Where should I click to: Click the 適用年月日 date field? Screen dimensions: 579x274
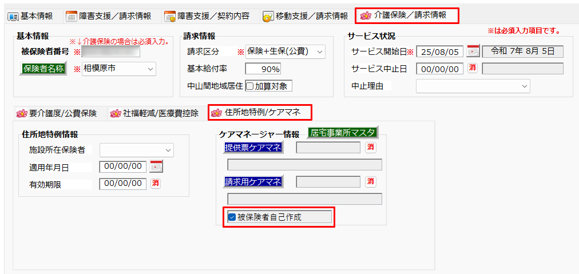tap(123, 166)
